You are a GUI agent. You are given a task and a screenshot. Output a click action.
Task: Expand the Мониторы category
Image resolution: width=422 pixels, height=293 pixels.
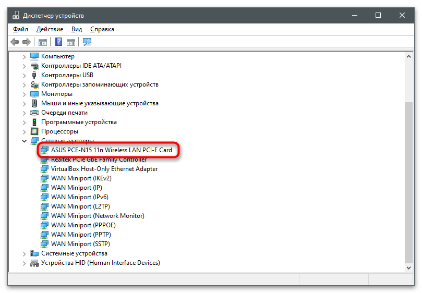point(24,94)
